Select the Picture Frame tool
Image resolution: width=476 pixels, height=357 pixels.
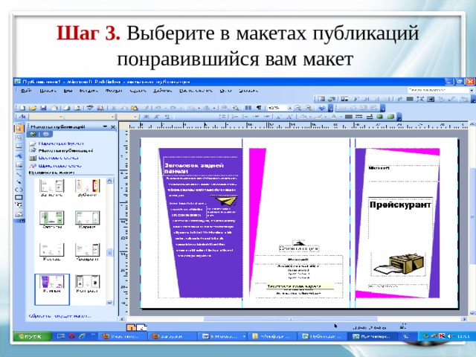point(19,165)
